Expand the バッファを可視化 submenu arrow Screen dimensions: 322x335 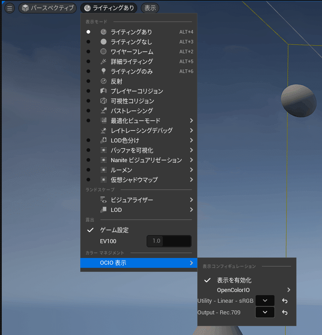(x=191, y=150)
